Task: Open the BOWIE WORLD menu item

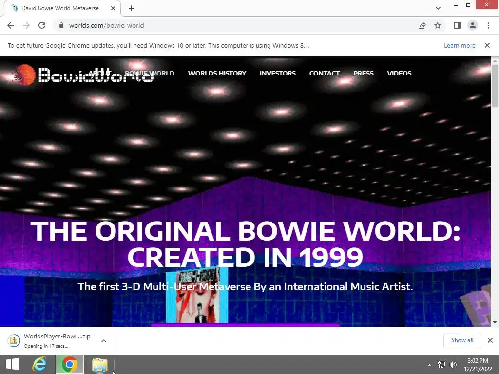Action: click(x=150, y=73)
